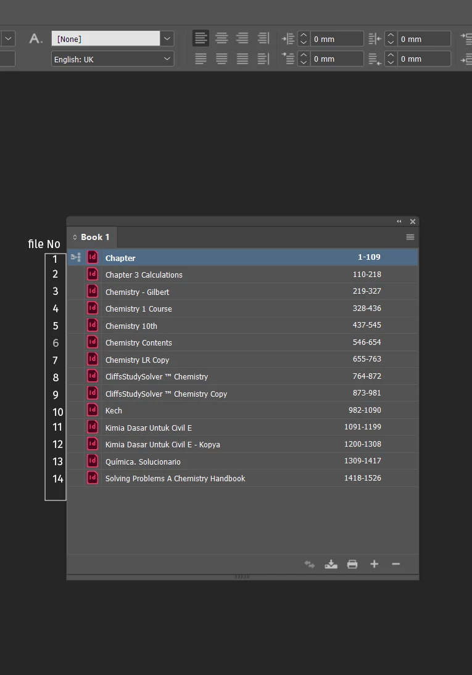472x675 pixels.
Task: Click the left indent 0 mm field
Action: point(337,39)
